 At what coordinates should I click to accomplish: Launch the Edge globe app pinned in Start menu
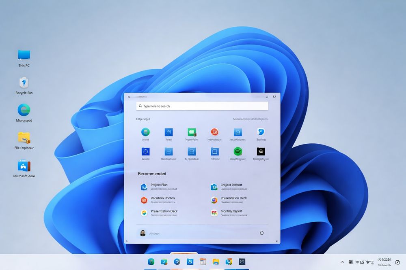pyautogui.click(x=145, y=134)
